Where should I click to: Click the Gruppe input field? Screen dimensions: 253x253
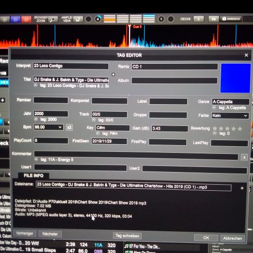[x=168, y=115]
